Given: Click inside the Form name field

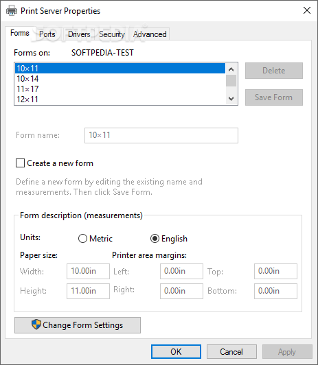Looking at the screenshot, I should (x=161, y=135).
